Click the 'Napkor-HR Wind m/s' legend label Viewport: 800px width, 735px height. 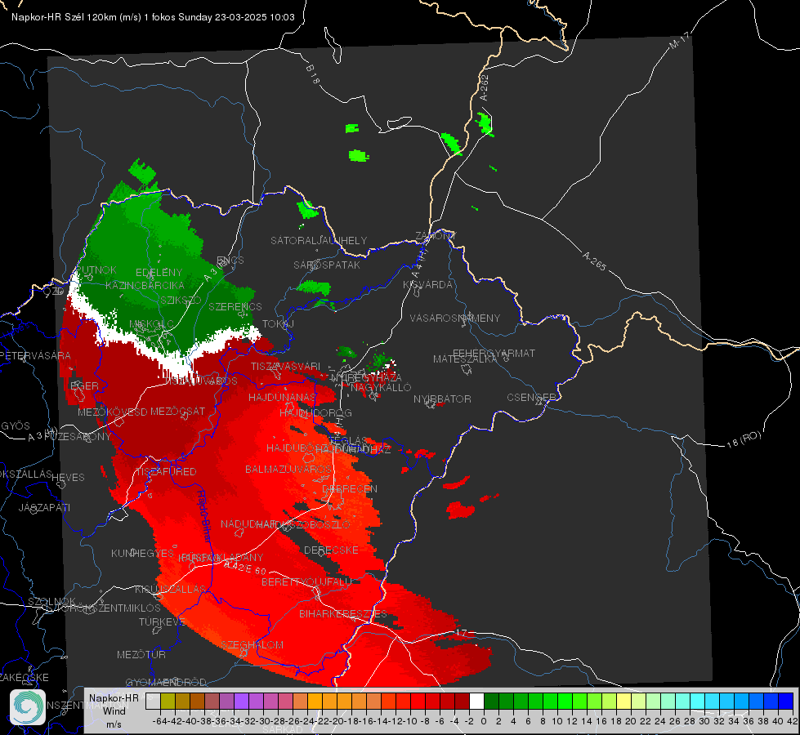click(114, 710)
